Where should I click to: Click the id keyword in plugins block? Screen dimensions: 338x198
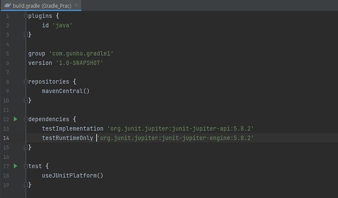[x=45, y=25]
